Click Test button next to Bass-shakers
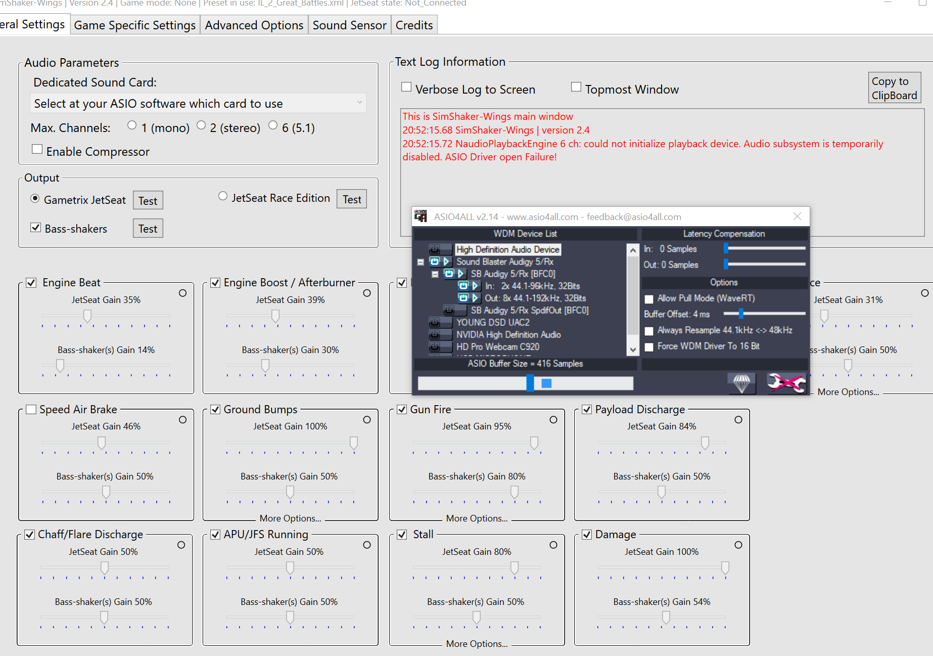Image resolution: width=933 pixels, height=656 pixels. 148,229
